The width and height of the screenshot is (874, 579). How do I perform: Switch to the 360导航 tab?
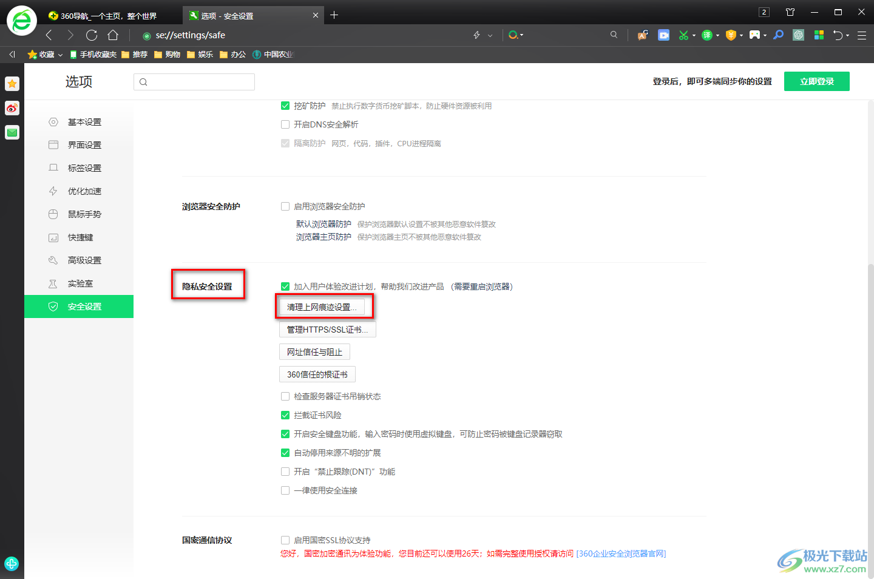[x=111, y=16]
